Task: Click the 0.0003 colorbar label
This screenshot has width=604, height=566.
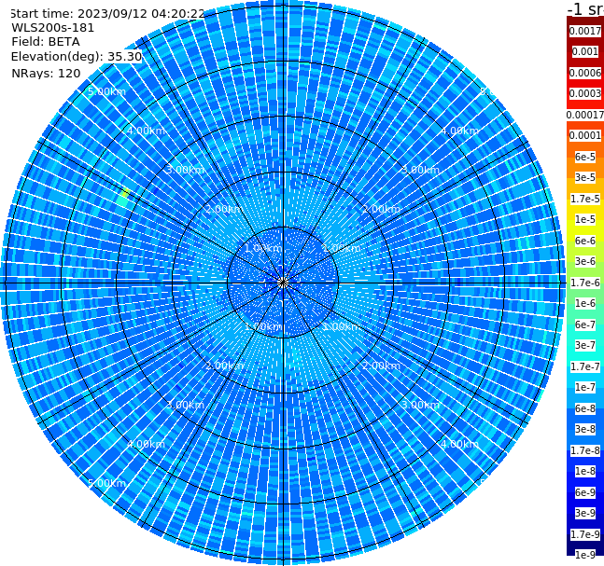Action: click(x=585, y=93)
